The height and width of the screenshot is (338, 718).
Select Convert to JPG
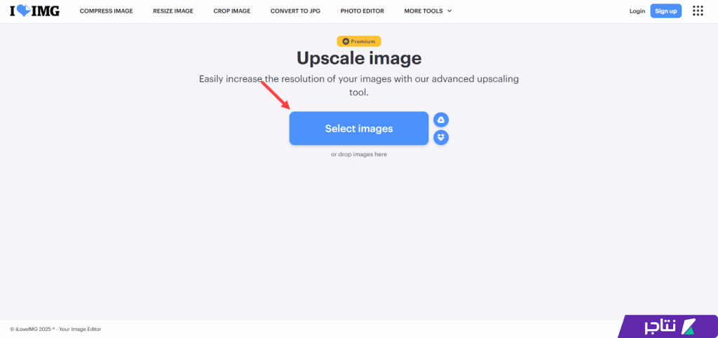(295, 11)
